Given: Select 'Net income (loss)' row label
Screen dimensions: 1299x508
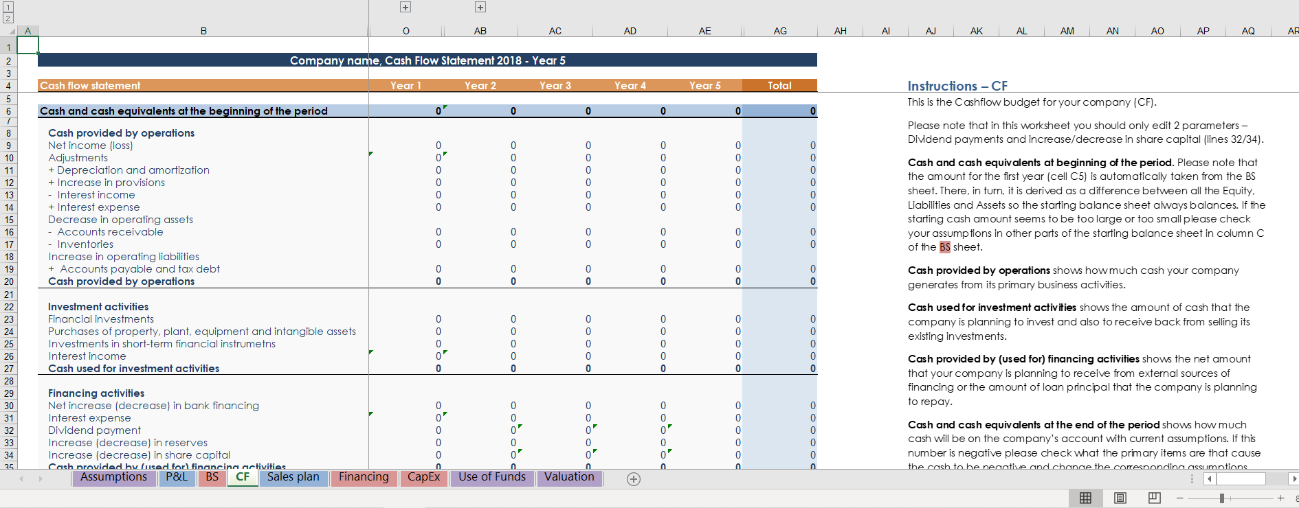Looking at the screenshot, I should (x=91, y=146).
